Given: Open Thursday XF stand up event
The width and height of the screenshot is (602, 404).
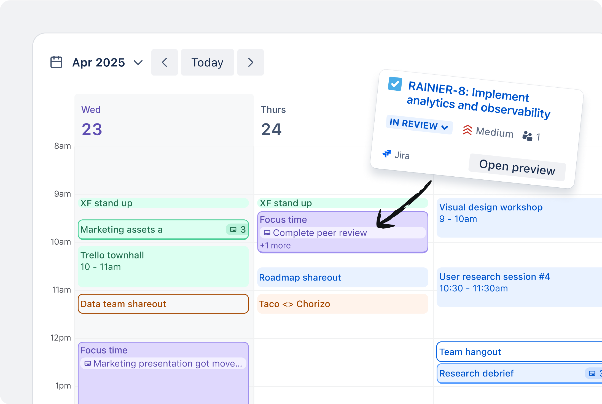Looking at the screenshot, I should (343, 203).
